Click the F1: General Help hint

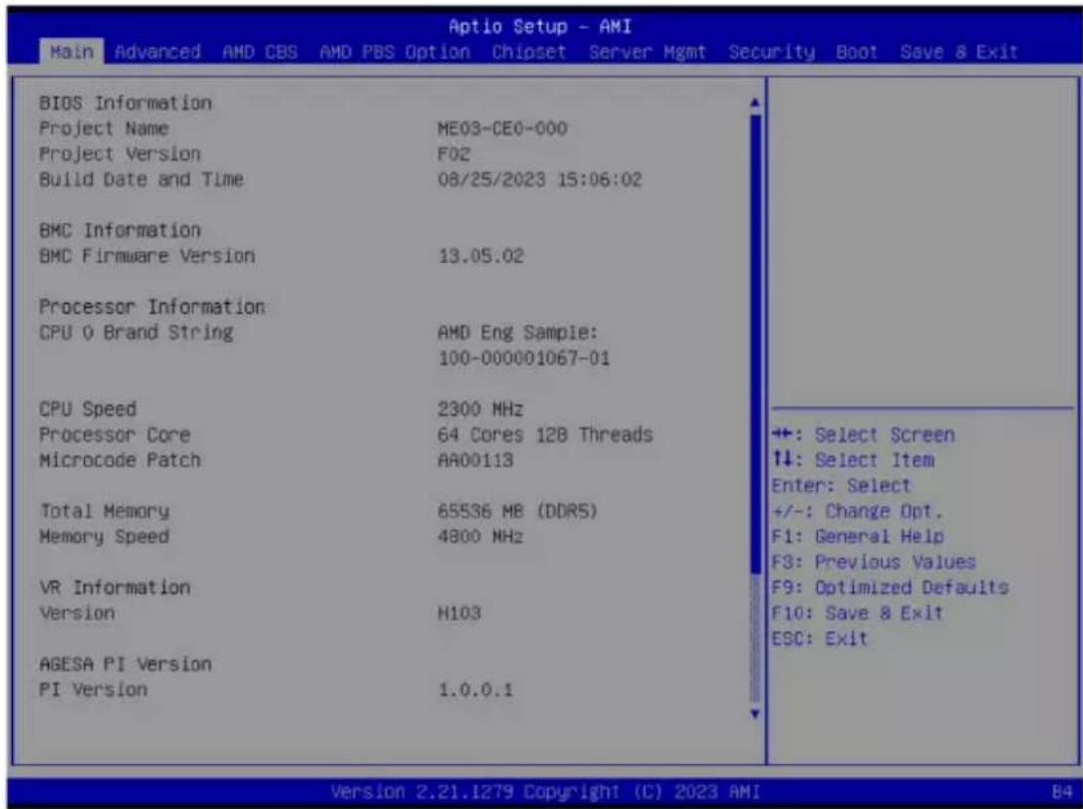pyautogui.click(x=858, y=537)
